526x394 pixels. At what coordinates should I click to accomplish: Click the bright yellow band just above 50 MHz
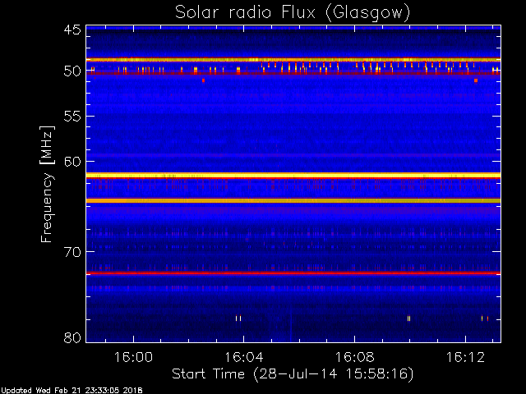tap(293, 60)
